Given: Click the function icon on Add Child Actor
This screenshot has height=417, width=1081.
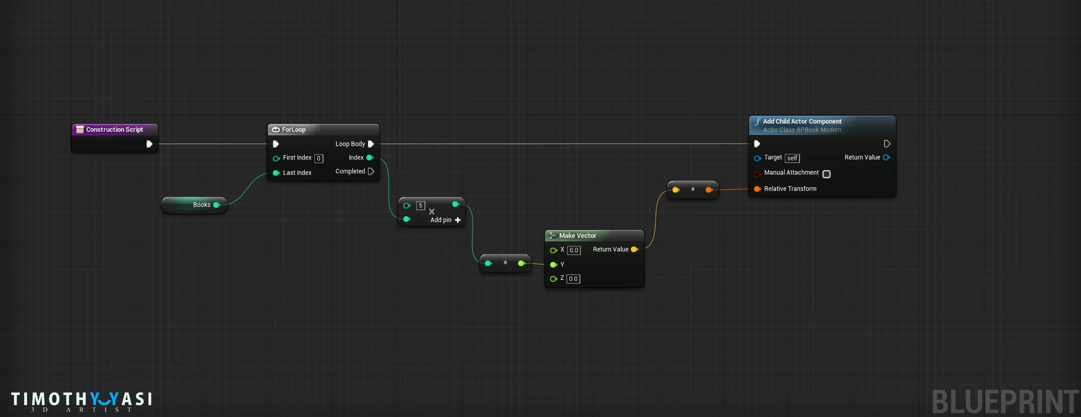Looking at the screenshot, I should point(758,122).
